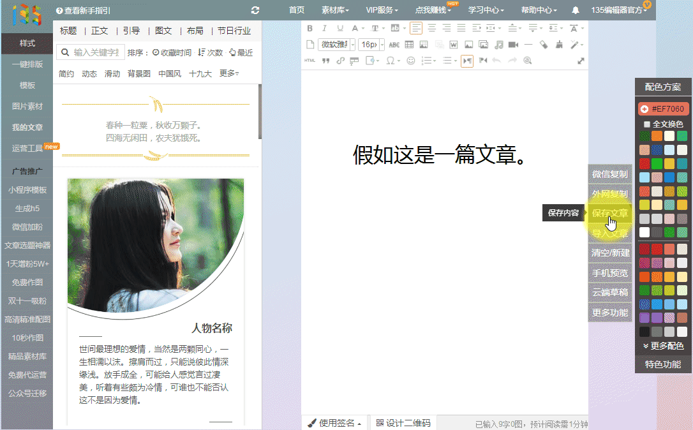
Task: Click the notification bell icon
Action: tap(576, 10)
